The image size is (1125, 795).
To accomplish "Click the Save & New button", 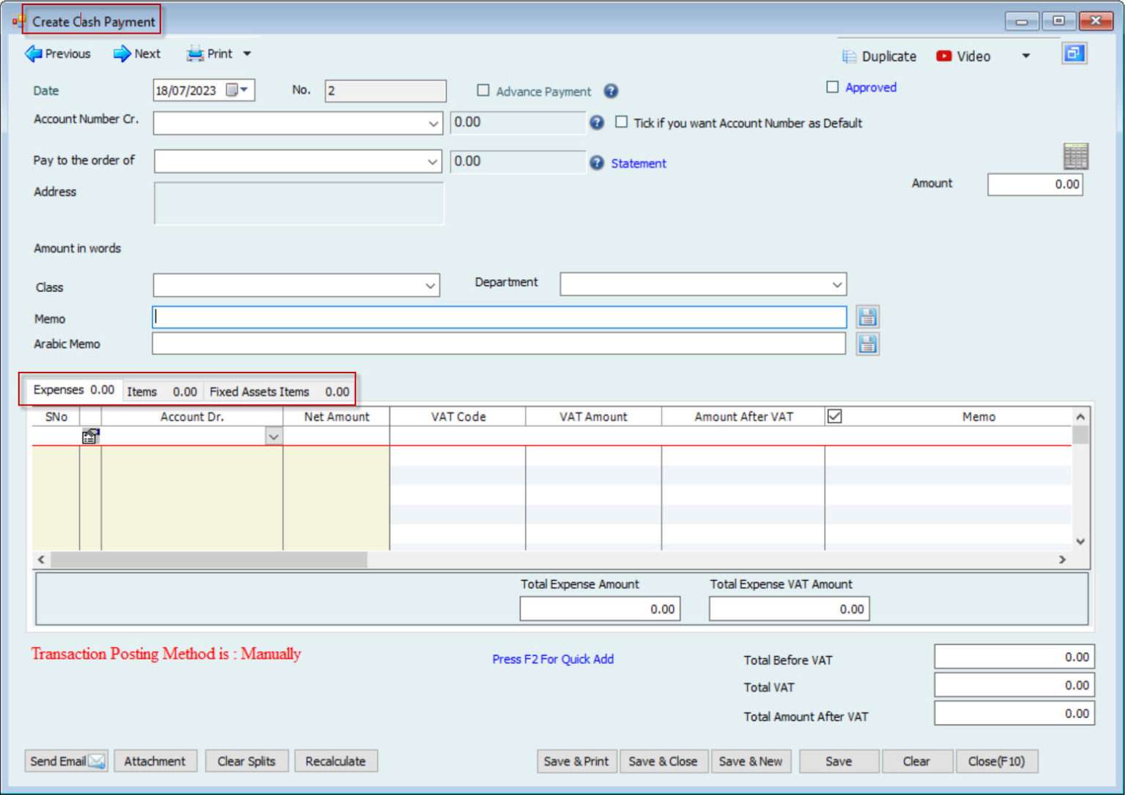I will (750, 761).
